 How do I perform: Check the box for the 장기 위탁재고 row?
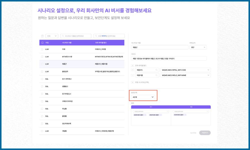tap(42, 79)
